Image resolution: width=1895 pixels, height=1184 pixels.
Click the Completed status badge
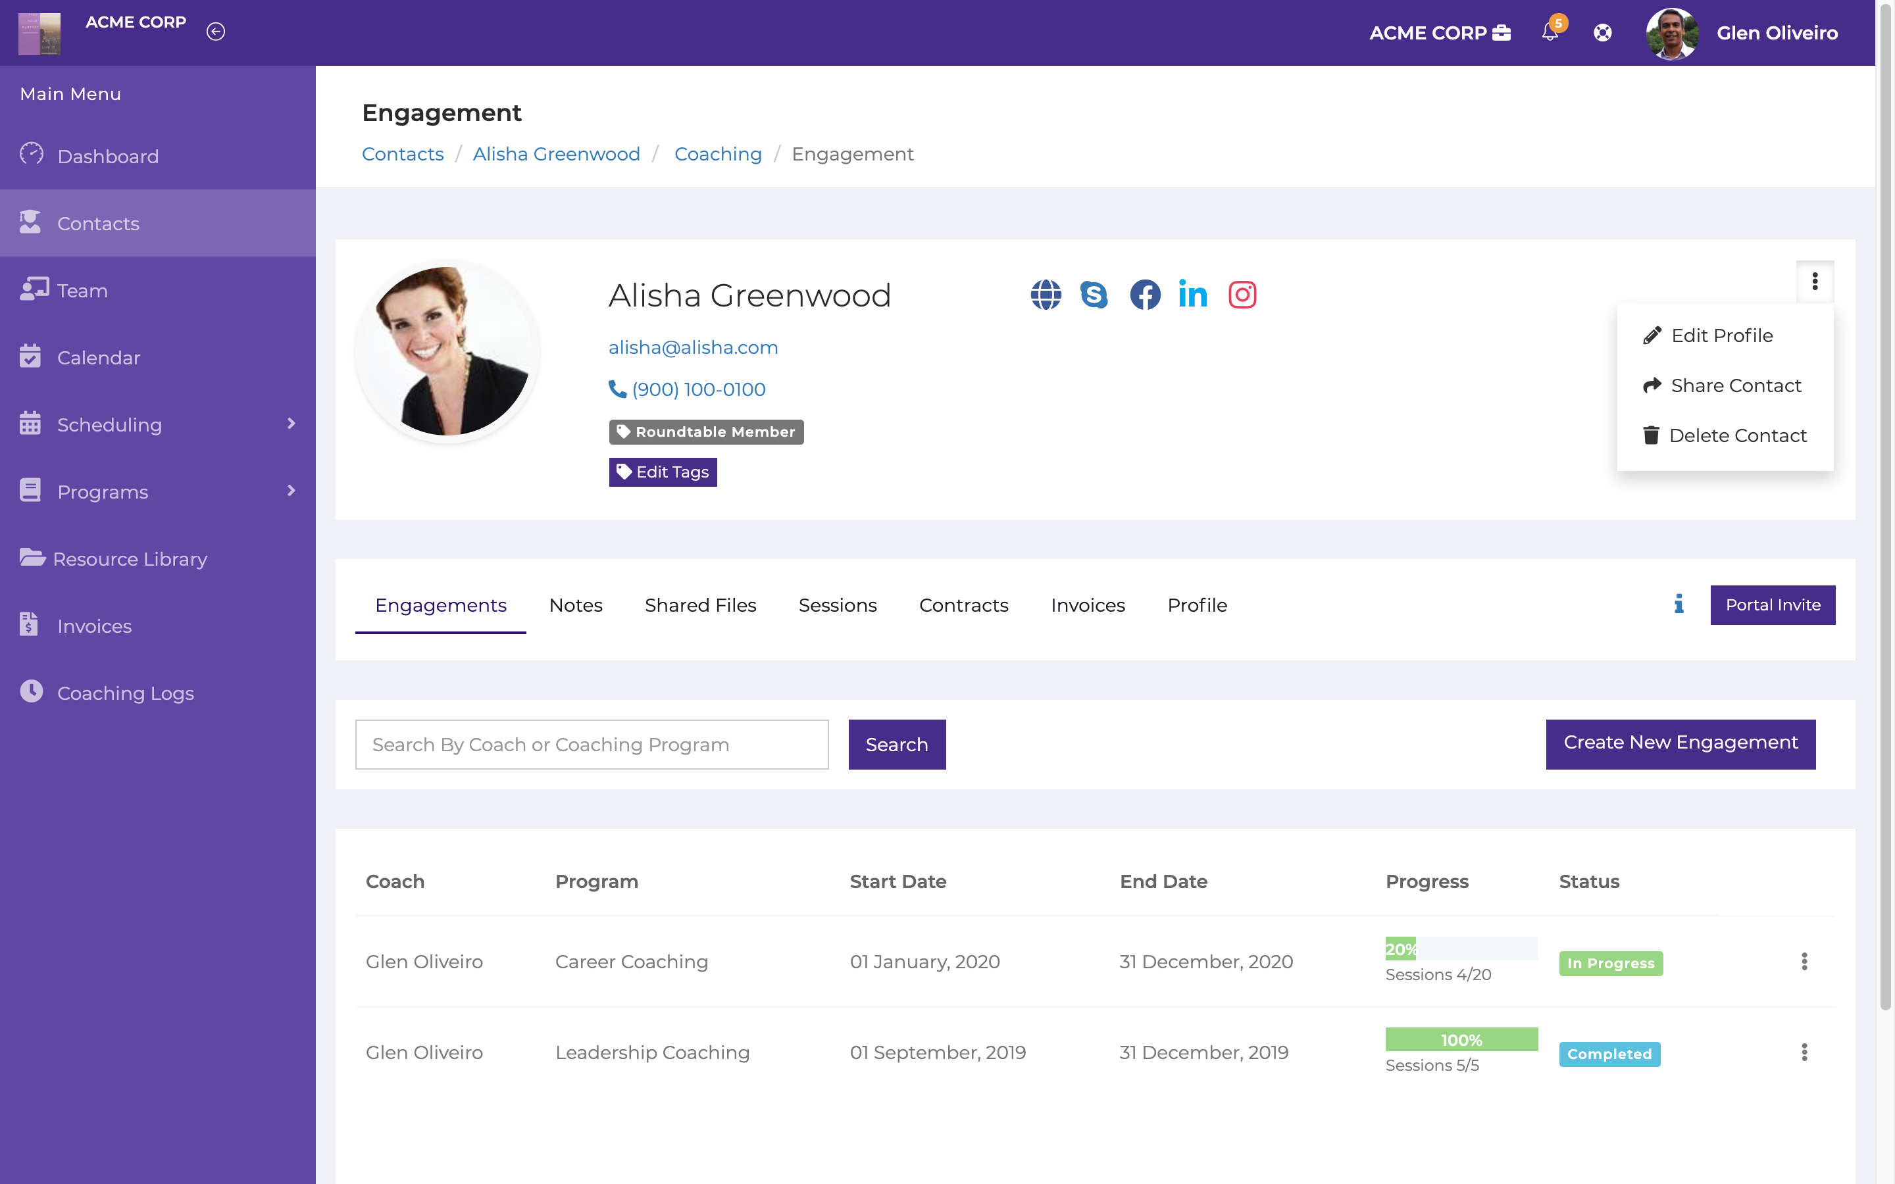pos(1609,1054)
